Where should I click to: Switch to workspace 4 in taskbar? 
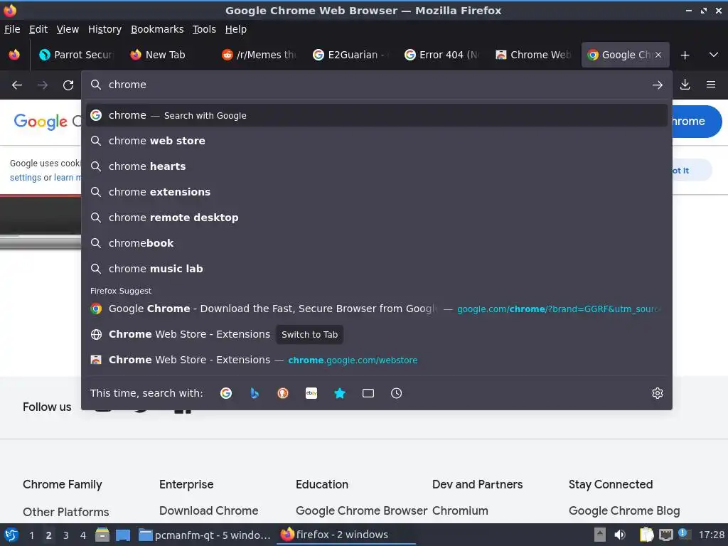(83, 535)
